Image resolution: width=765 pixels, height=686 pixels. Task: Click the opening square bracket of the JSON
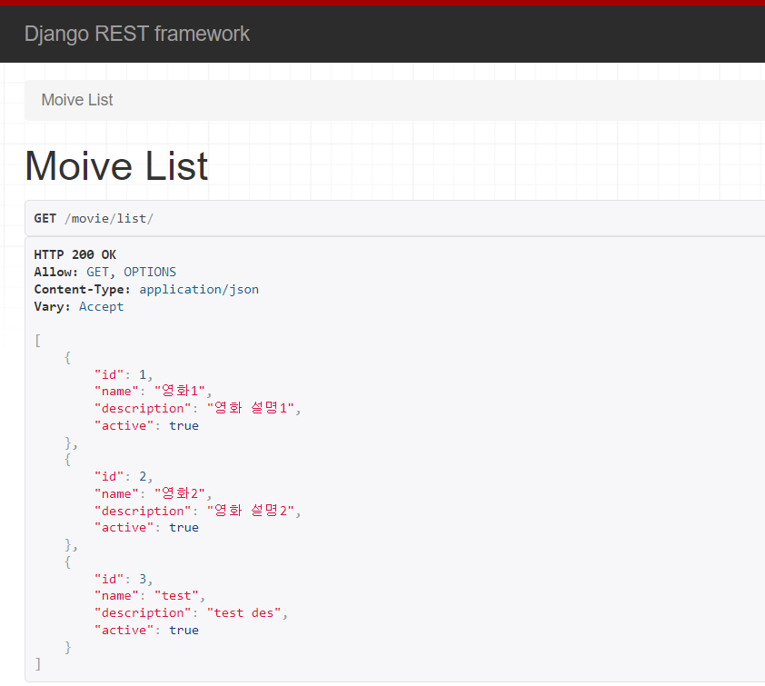[37, 341]
